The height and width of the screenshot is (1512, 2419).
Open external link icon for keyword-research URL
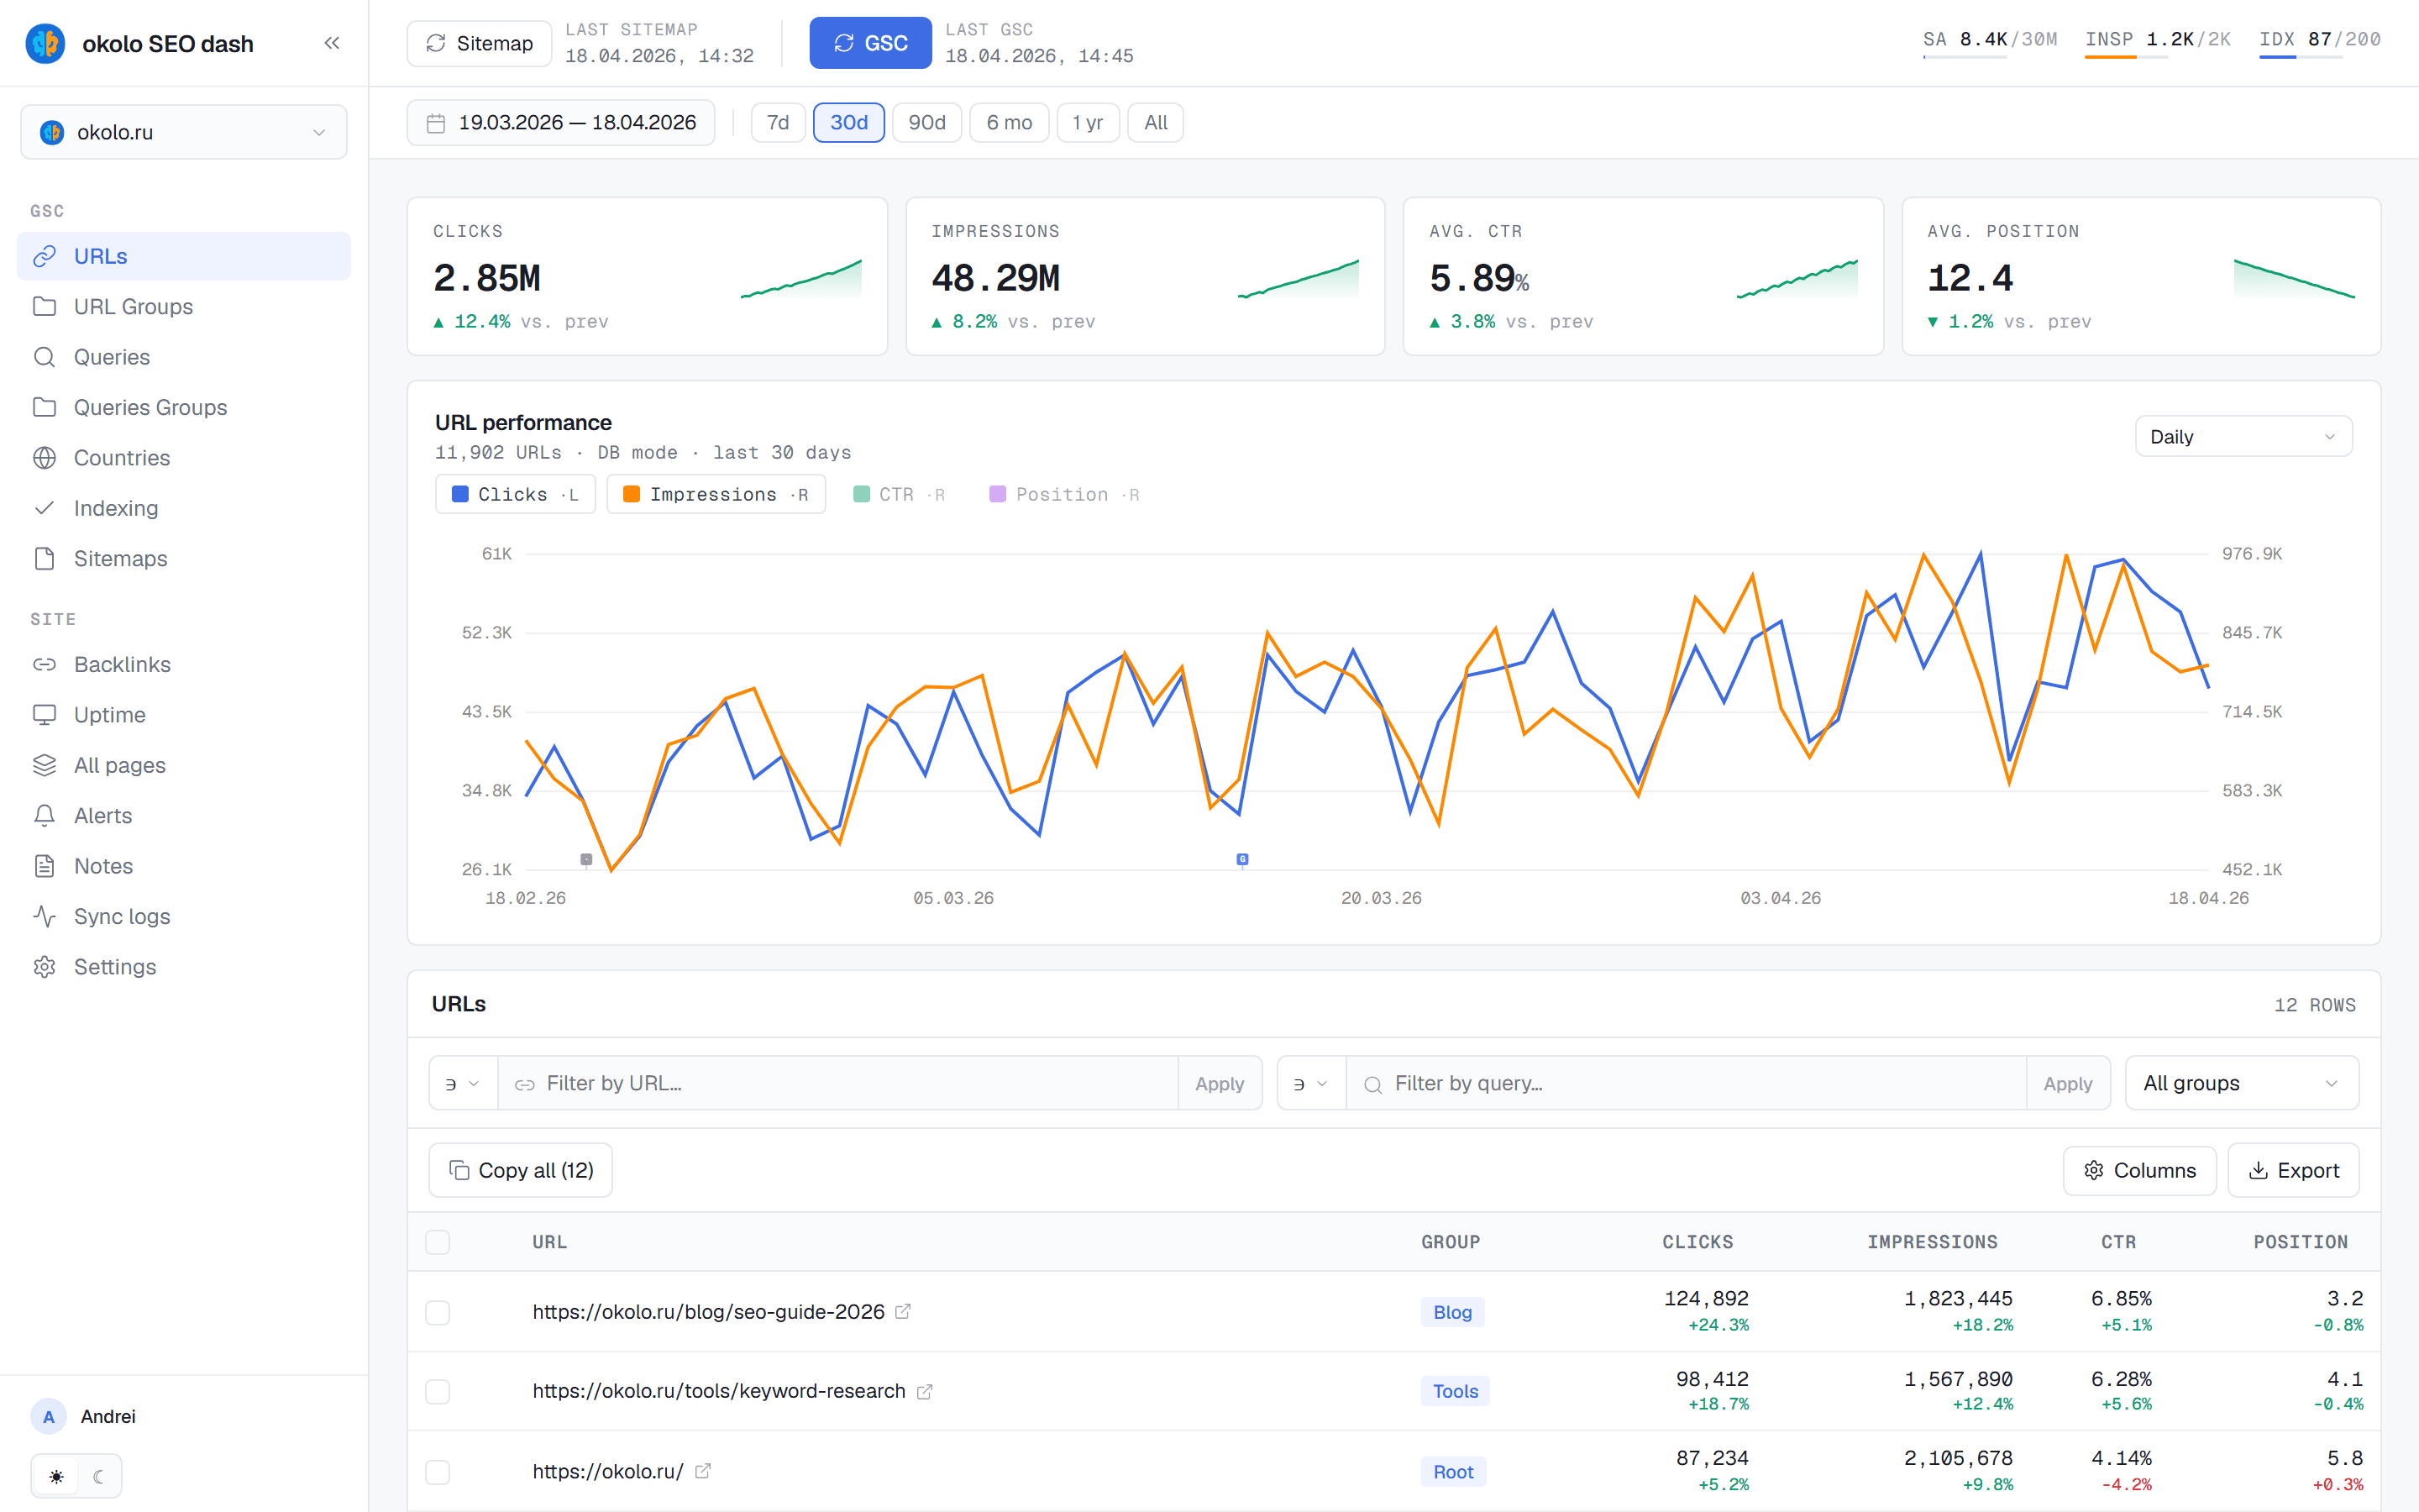(x=925, y=1391)
